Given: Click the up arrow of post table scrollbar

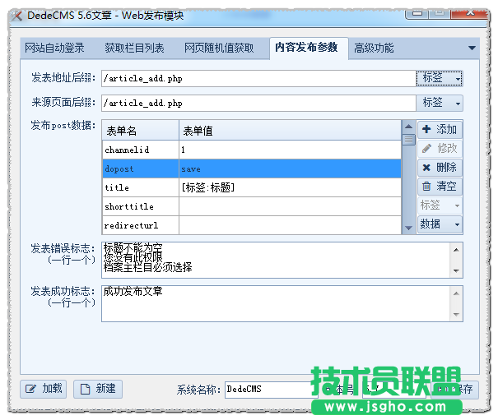Looking at the screenshot, I should [x=408, y=127].
